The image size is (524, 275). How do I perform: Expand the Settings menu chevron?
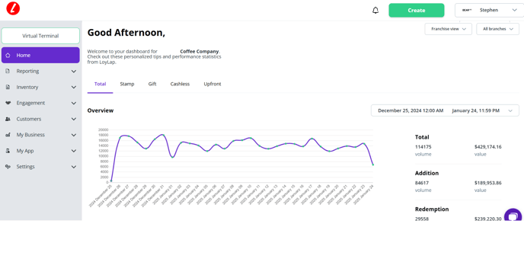[74, 167]
